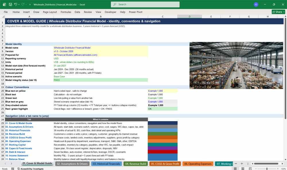Click the 05. COGS & Gross Profit cell link
This screenshot has width=287, height=170.
point(18,138)
